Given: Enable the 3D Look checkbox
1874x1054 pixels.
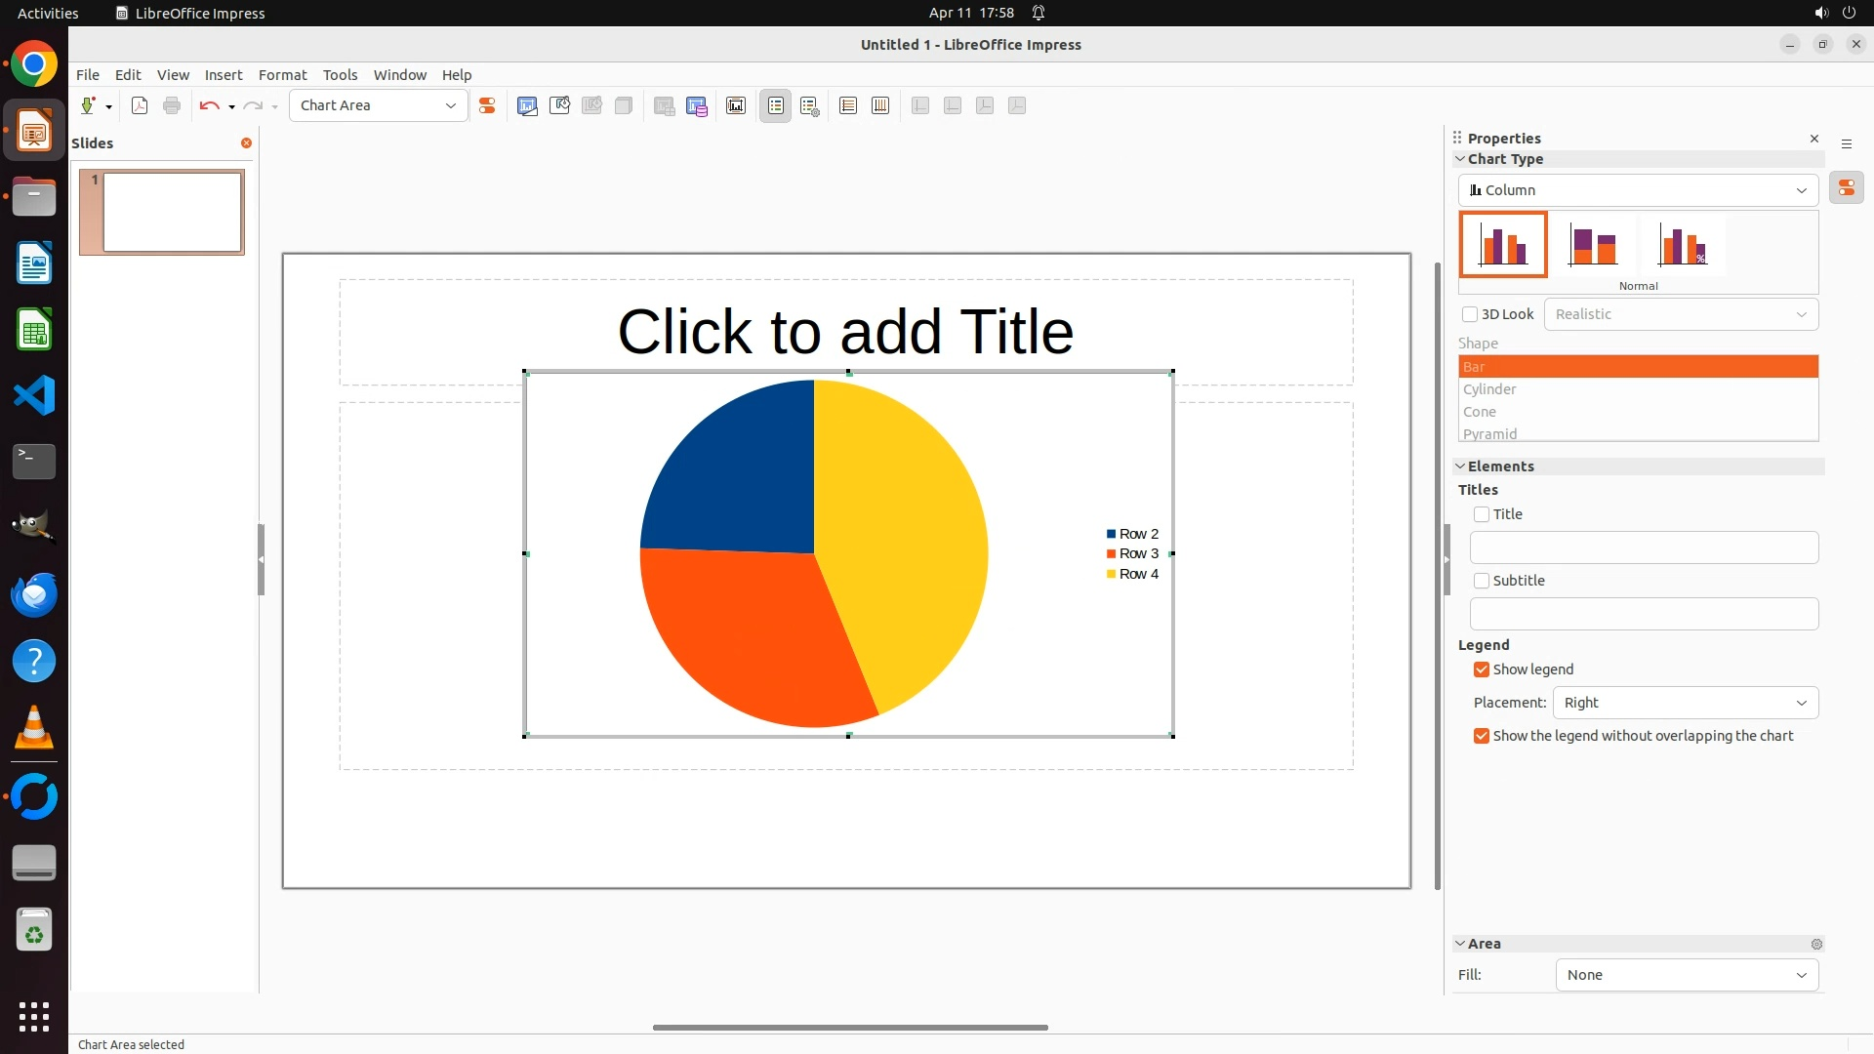Looking at the screenshot, I should pyautogui.click(x=1470, y=314).
